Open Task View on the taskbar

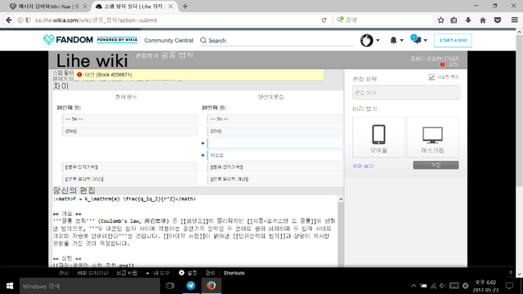(170, 286)
